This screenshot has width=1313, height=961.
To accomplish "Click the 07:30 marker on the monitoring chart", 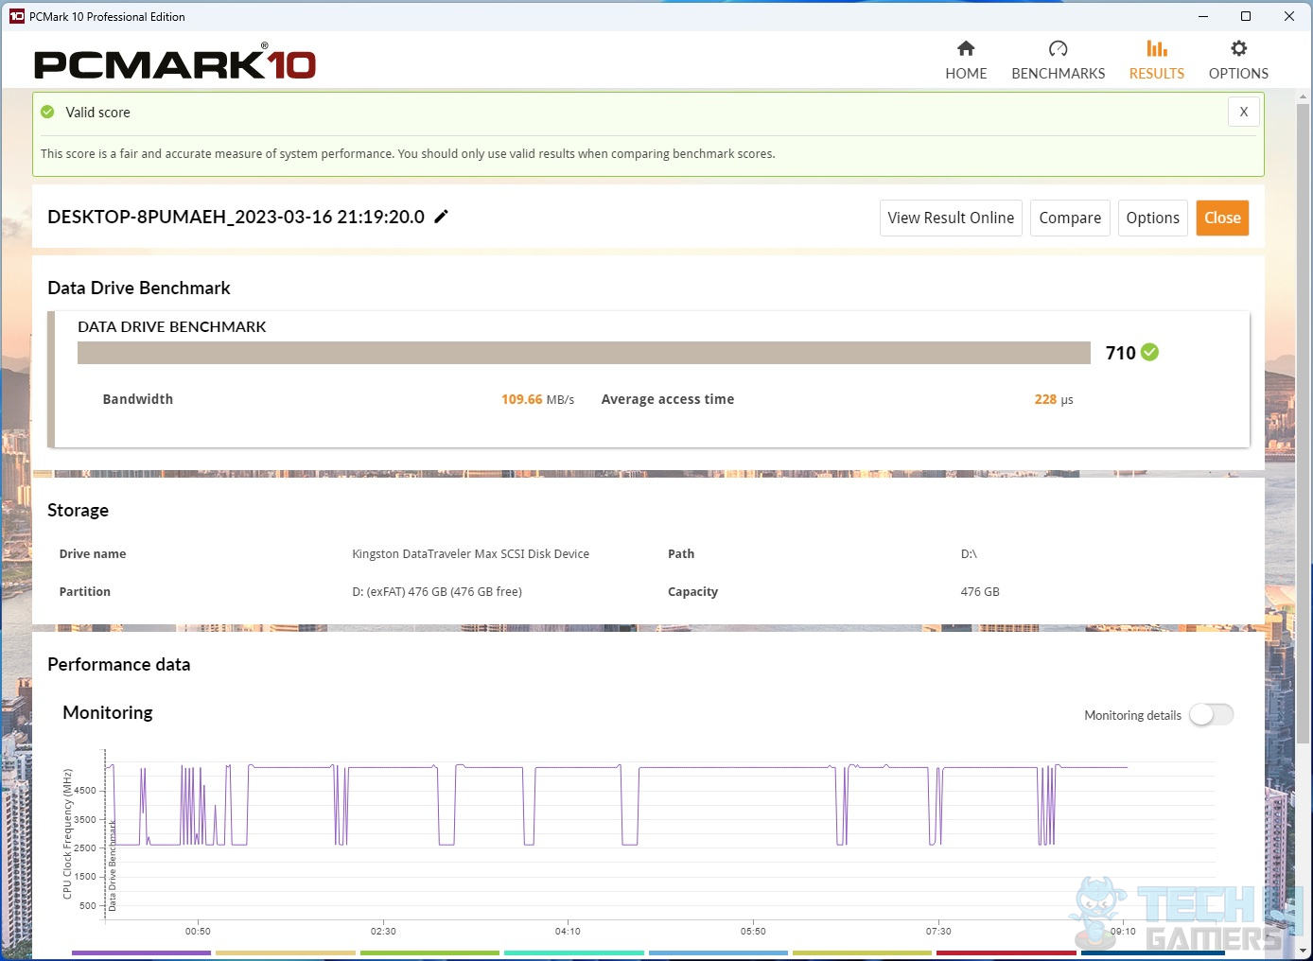I will pyautogui.click(x=938, y=932).
